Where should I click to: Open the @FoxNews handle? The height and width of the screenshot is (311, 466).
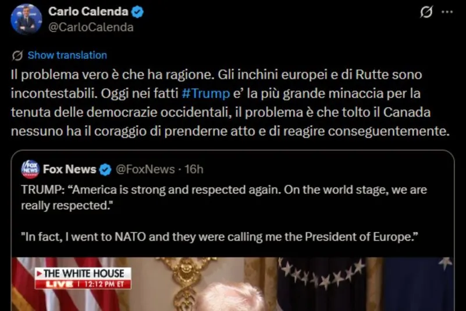[145, 169]
